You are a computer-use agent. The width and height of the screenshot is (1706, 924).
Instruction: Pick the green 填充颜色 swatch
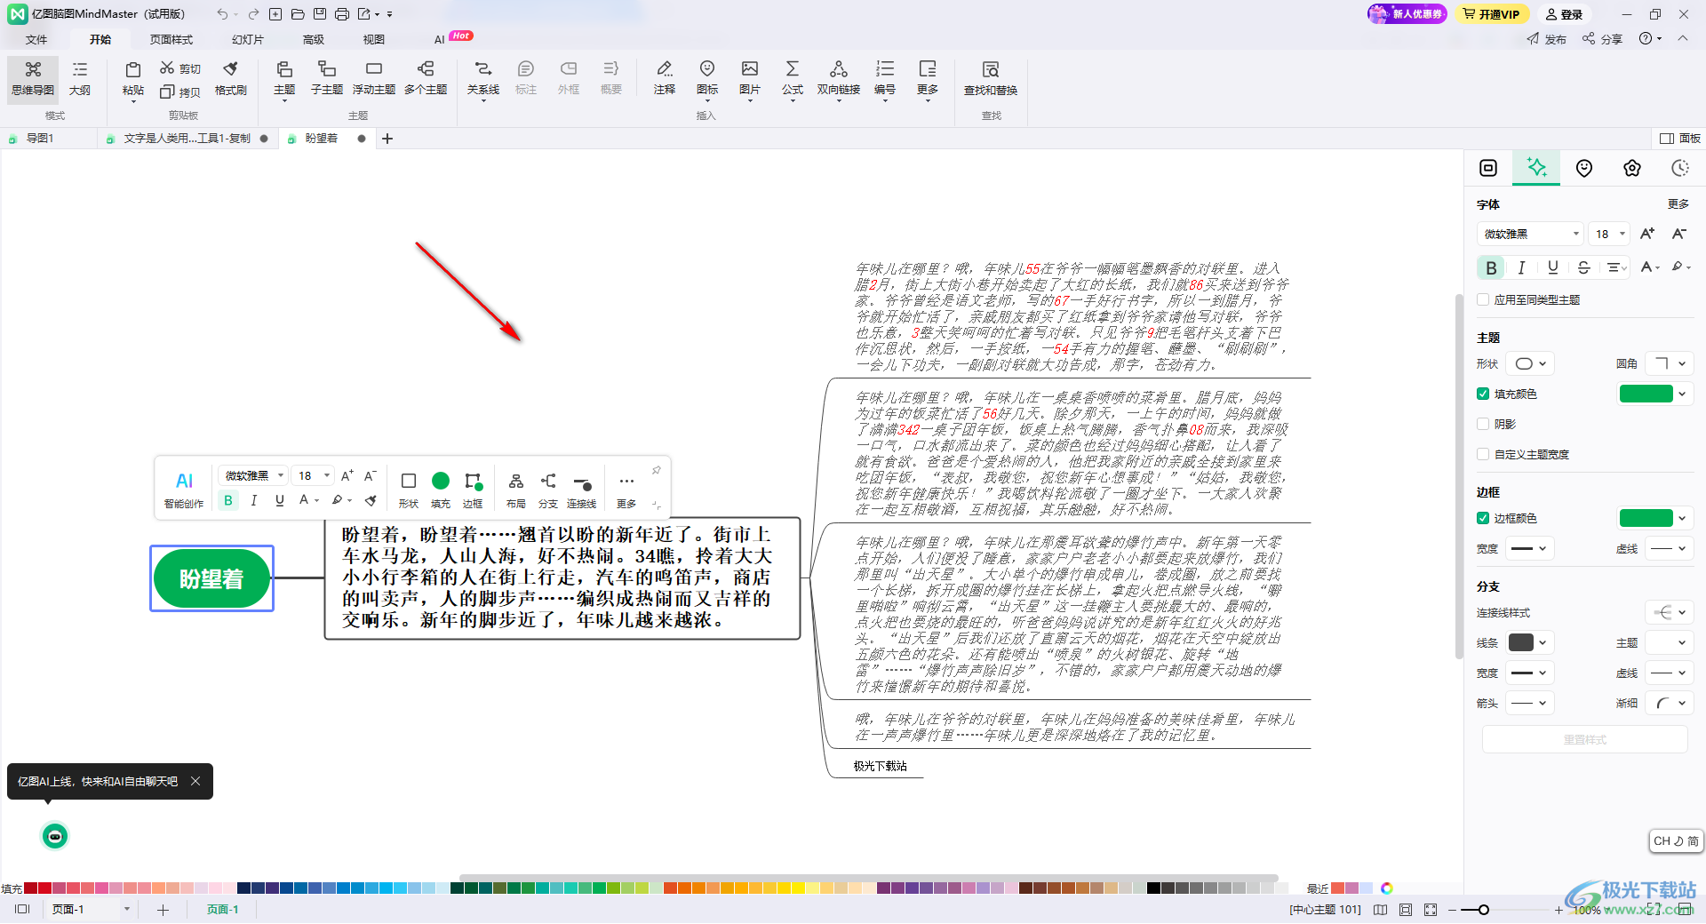tap(1646, 394)
